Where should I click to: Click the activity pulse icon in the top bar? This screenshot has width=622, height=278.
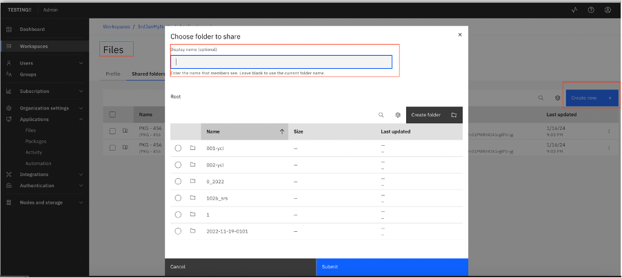tap(574, 10)
